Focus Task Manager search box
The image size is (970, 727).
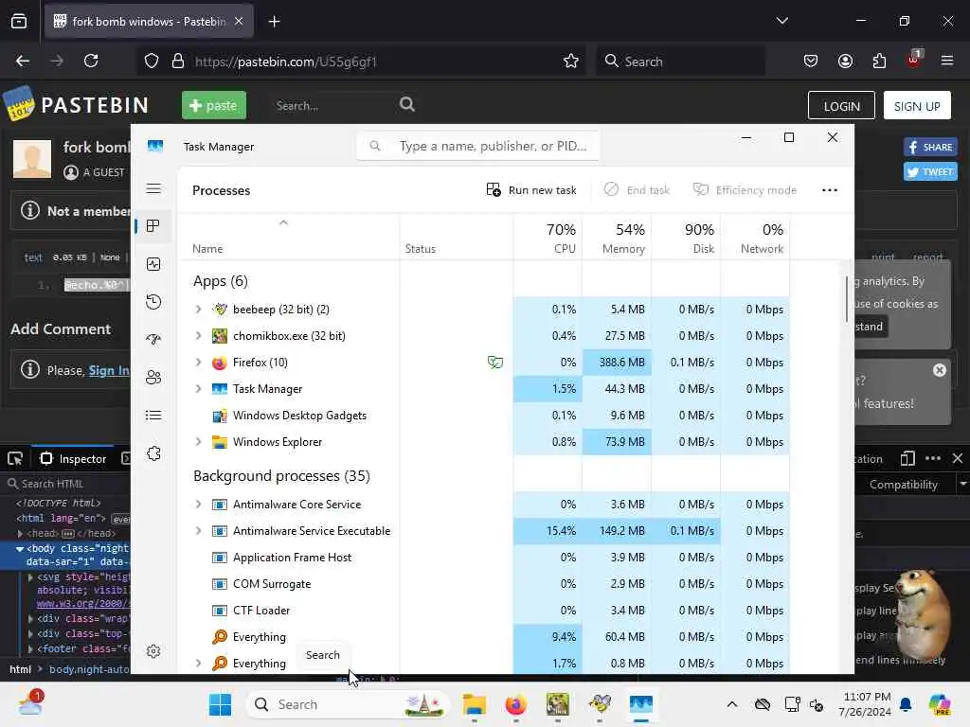pos(477,146)
